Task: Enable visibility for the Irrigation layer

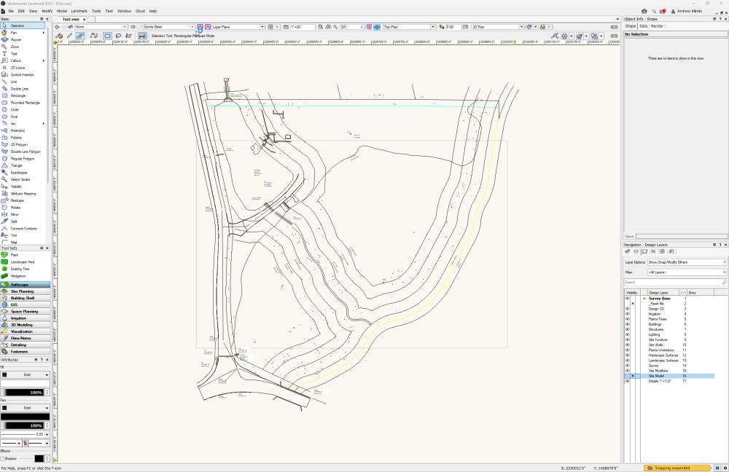Action: (627, 314)
